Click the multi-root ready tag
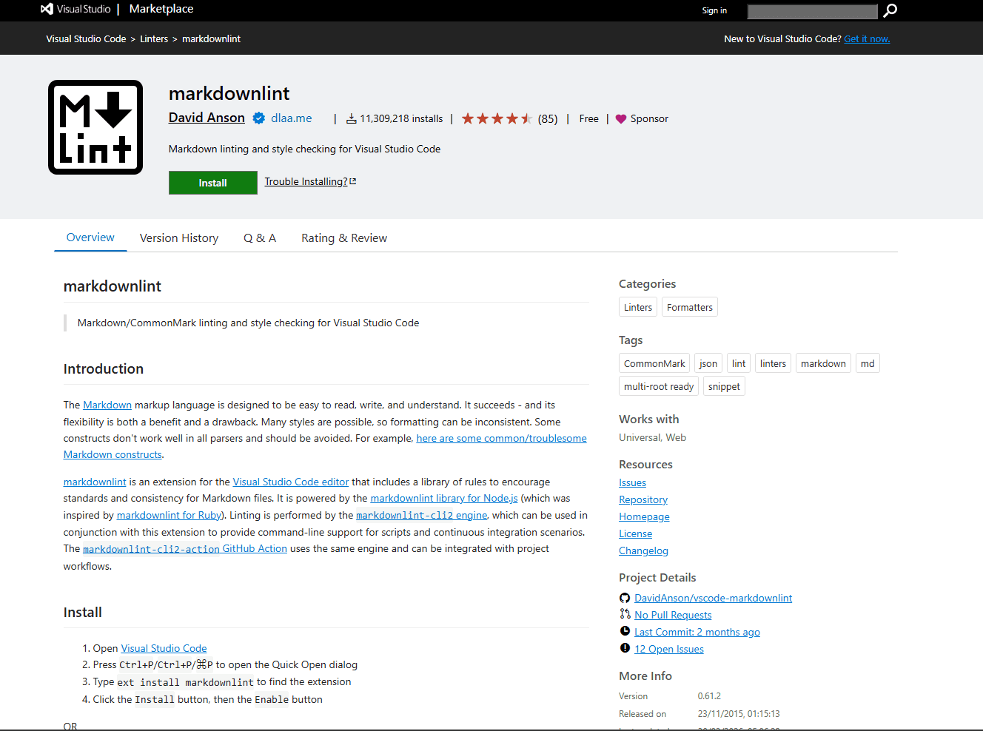 pos(659,386)
